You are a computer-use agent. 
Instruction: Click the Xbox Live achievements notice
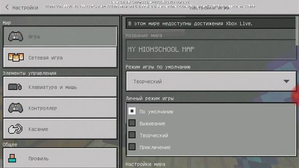(211, 23)
